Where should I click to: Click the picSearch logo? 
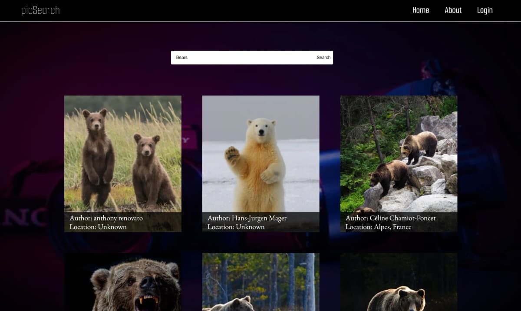pyautogui.click(x=40, y=10)
